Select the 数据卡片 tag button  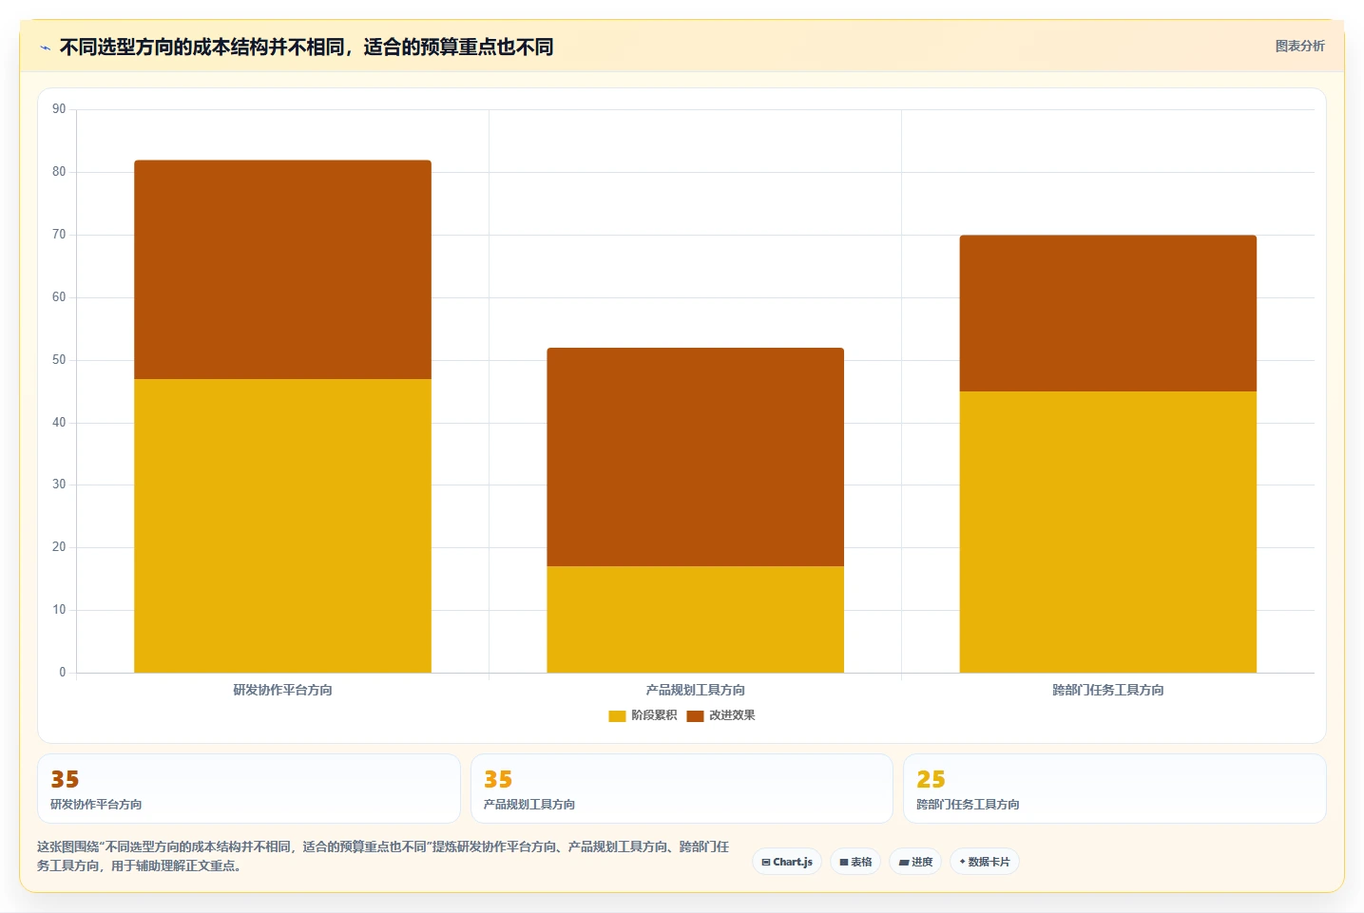click(x=985, y=862)
